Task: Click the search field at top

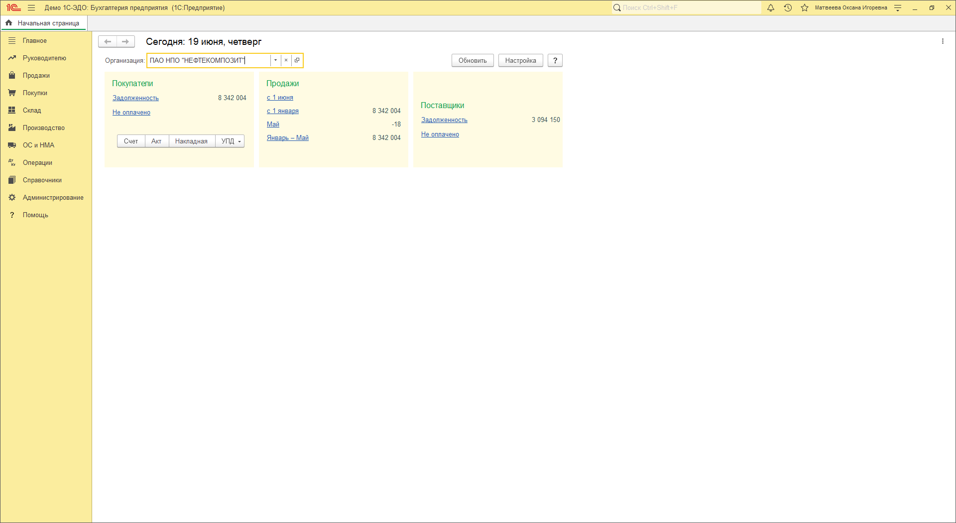Action: (687, 8)
